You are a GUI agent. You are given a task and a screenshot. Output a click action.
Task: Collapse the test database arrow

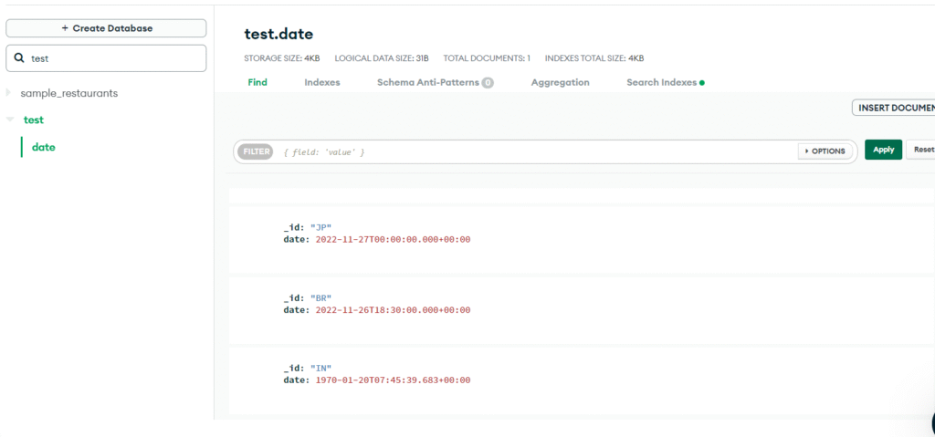pyautogui.click(x=9, y=120)
